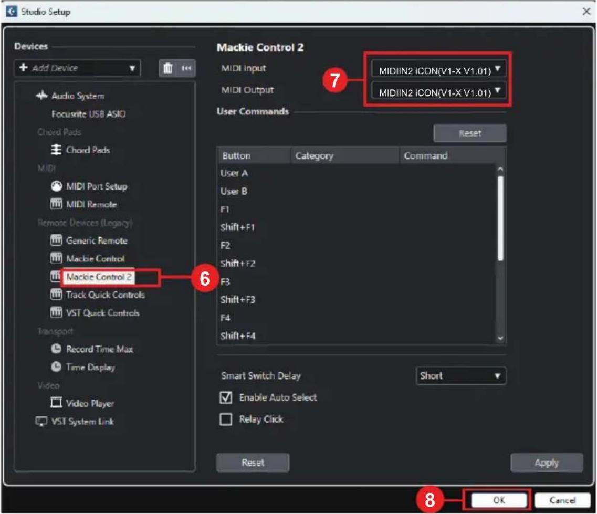
Task: Click the MIDI Port Setup plug icon
Action: [x=56, y=186]
